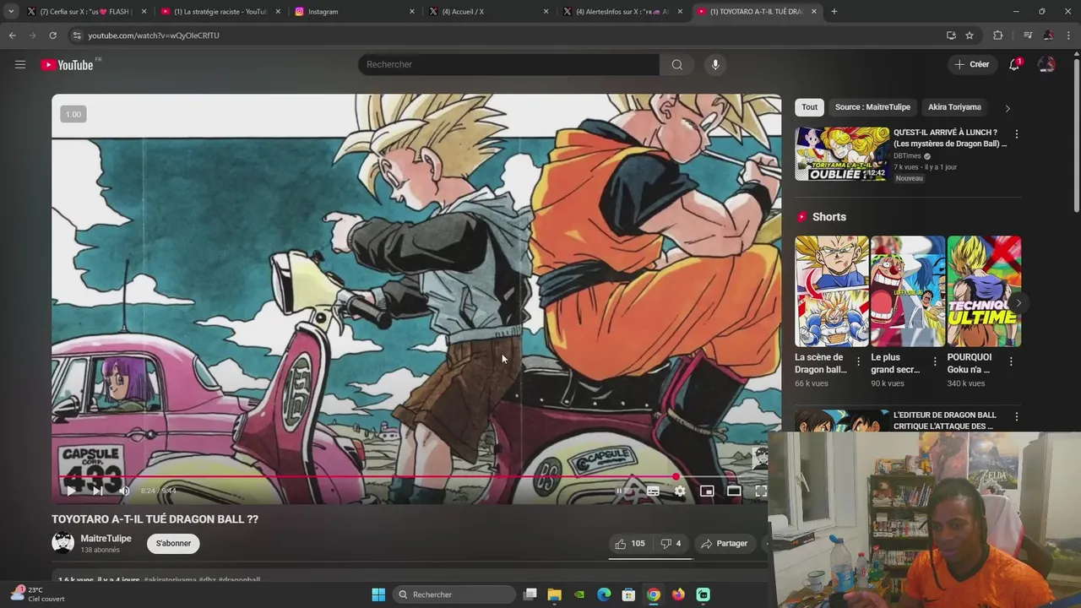Viewport: 1081px width, 608px height.
Task: Open a new browser tab
Action: click(x=834, y=12)
